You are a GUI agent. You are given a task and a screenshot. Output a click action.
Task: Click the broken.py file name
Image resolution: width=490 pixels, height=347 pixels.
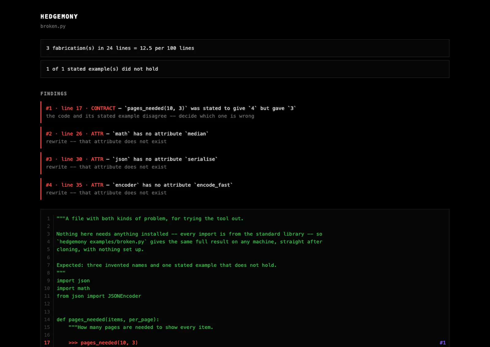[53, 26]
